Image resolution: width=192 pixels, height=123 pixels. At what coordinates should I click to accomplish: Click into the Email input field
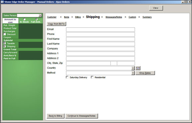click(100, 30)
